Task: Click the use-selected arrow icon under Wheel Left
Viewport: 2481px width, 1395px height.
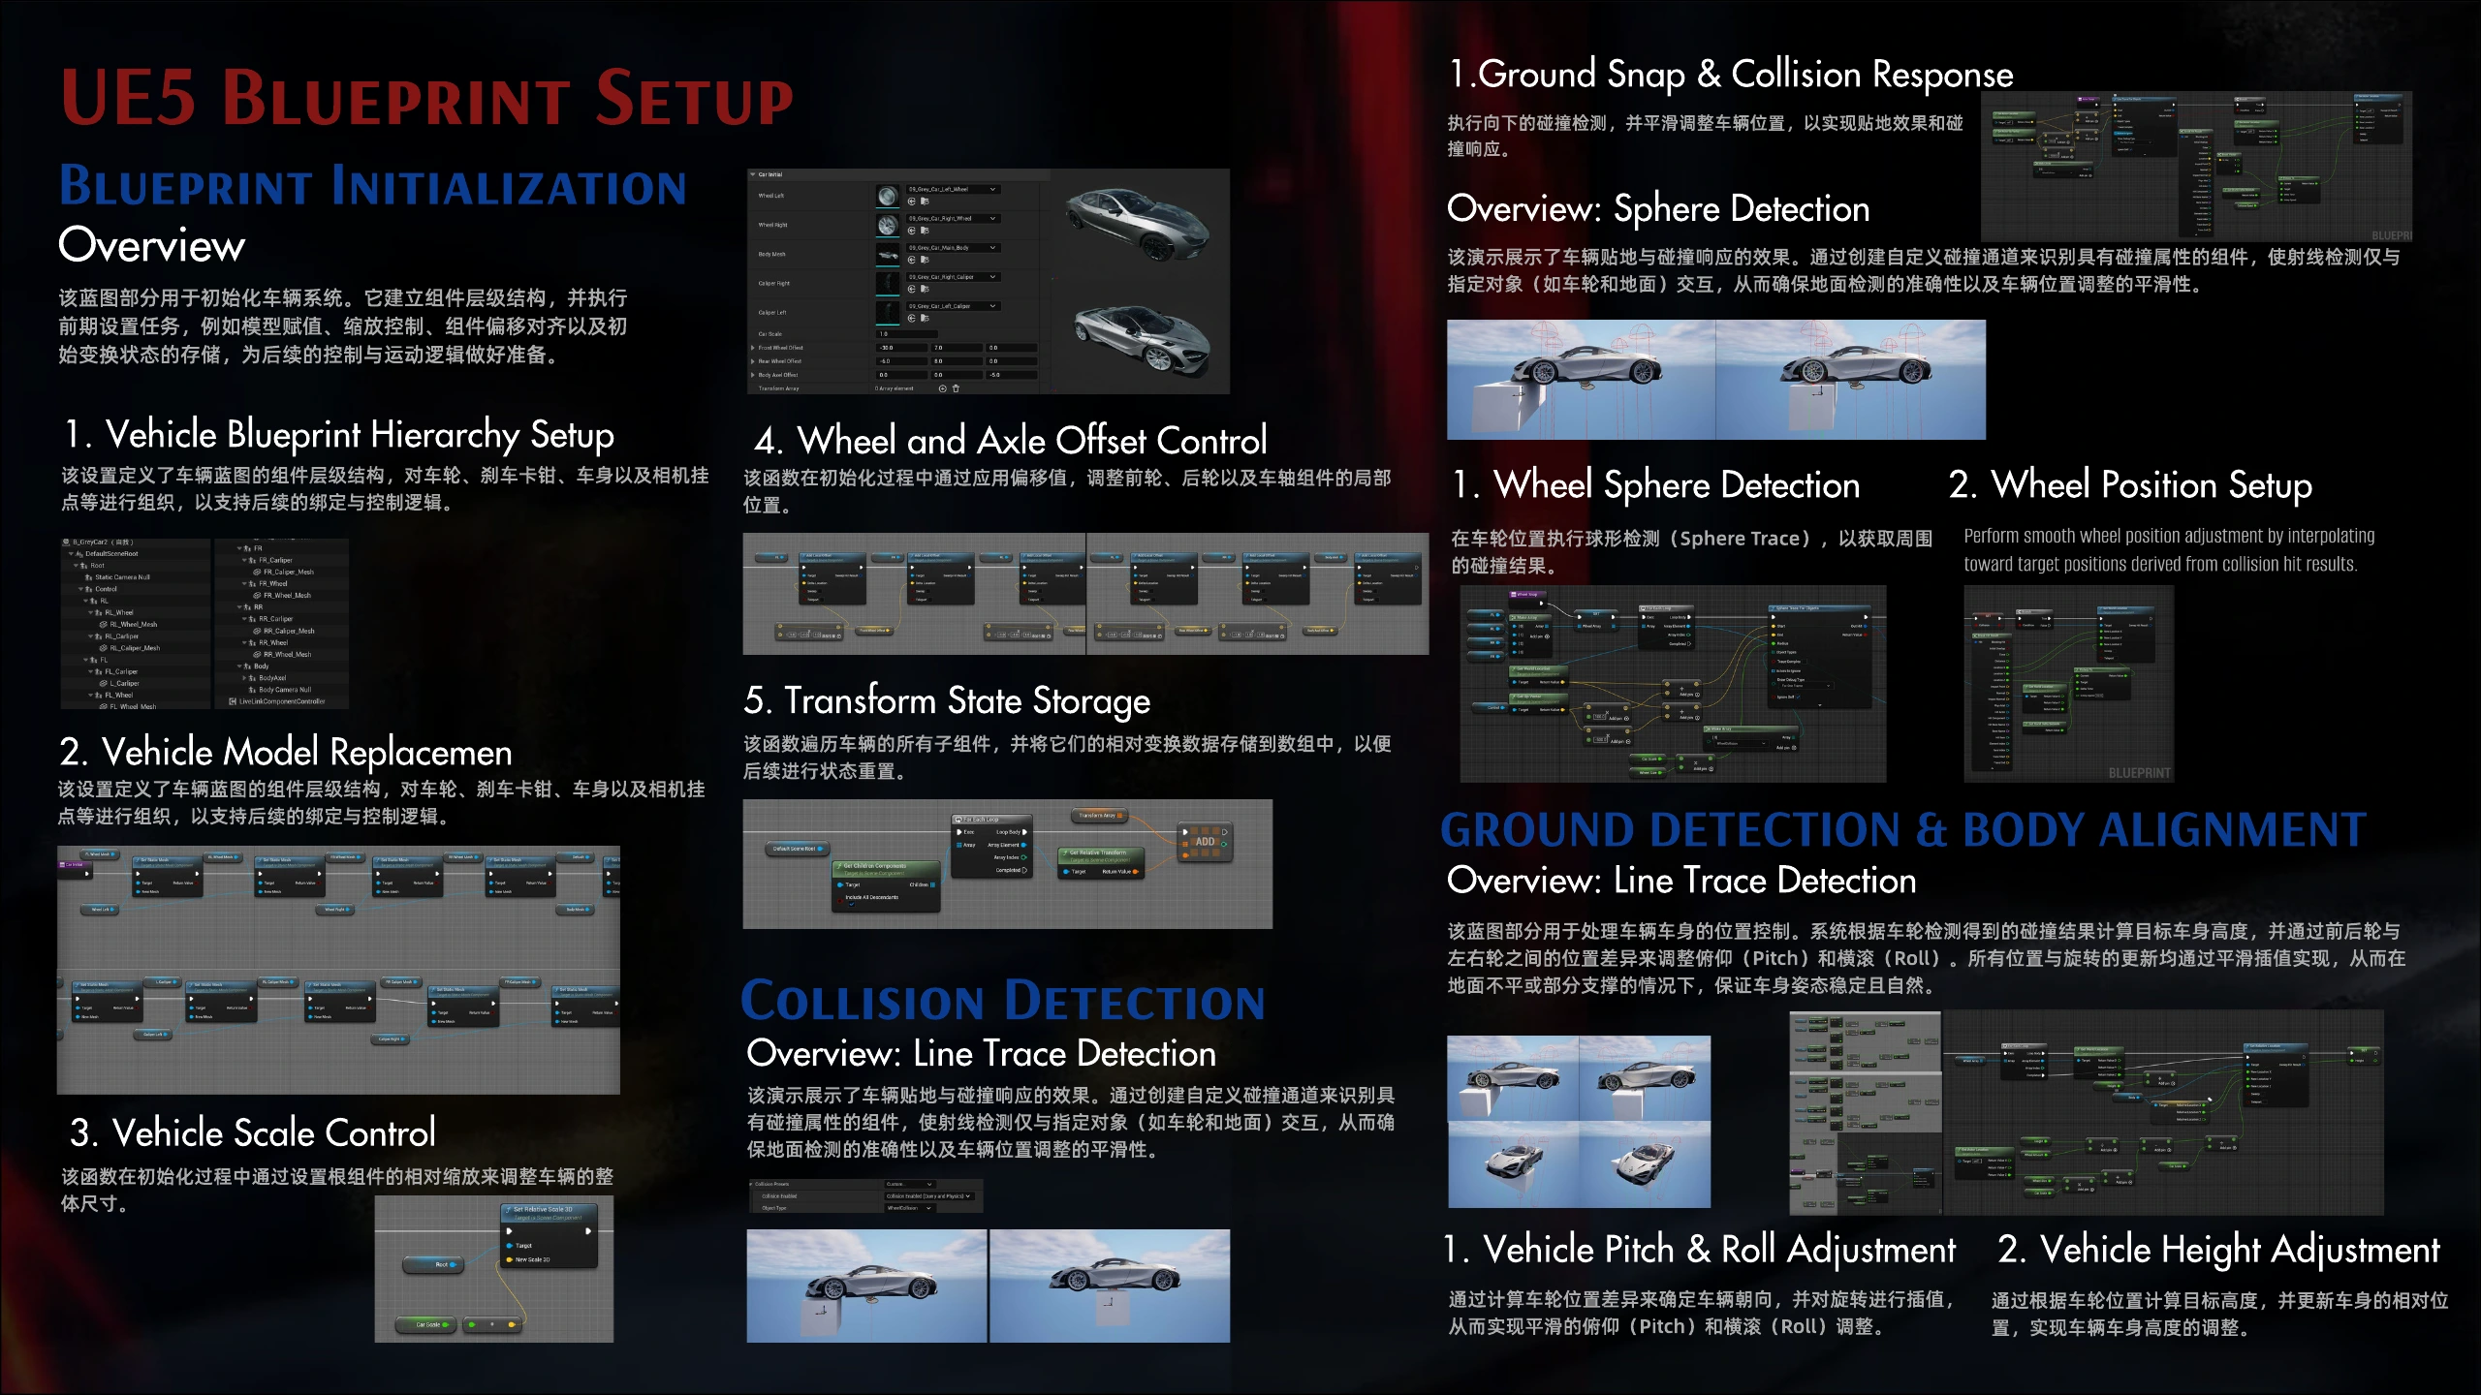Action: click(912, 201)
